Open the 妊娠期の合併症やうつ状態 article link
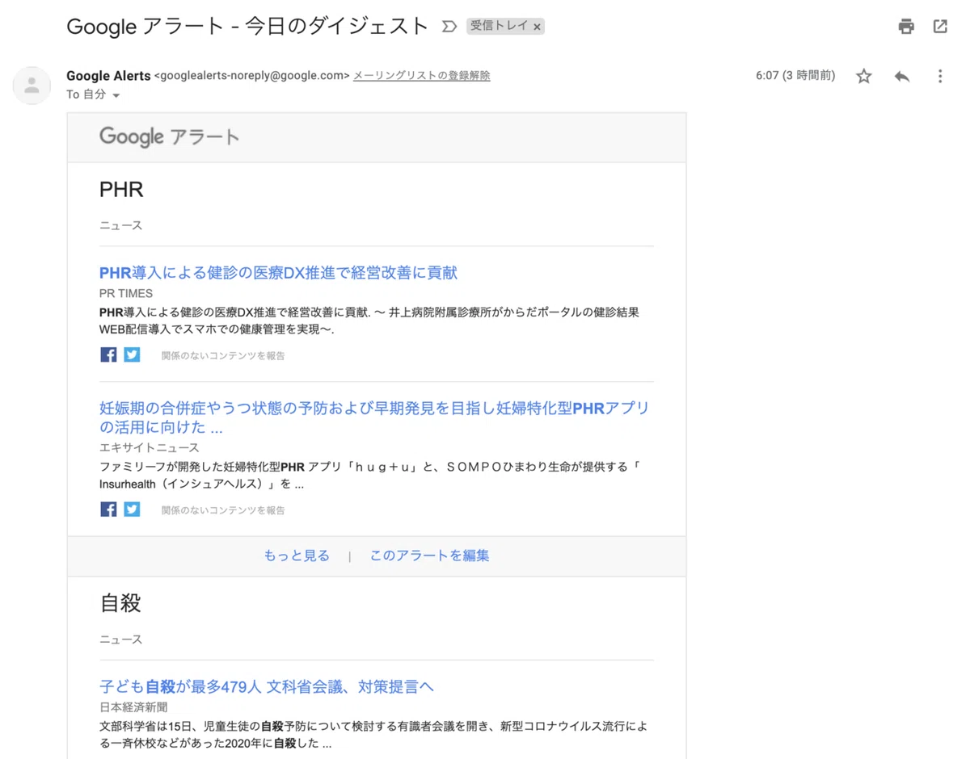The height and width of the screenshot is (759, 970). coord(374,417)
